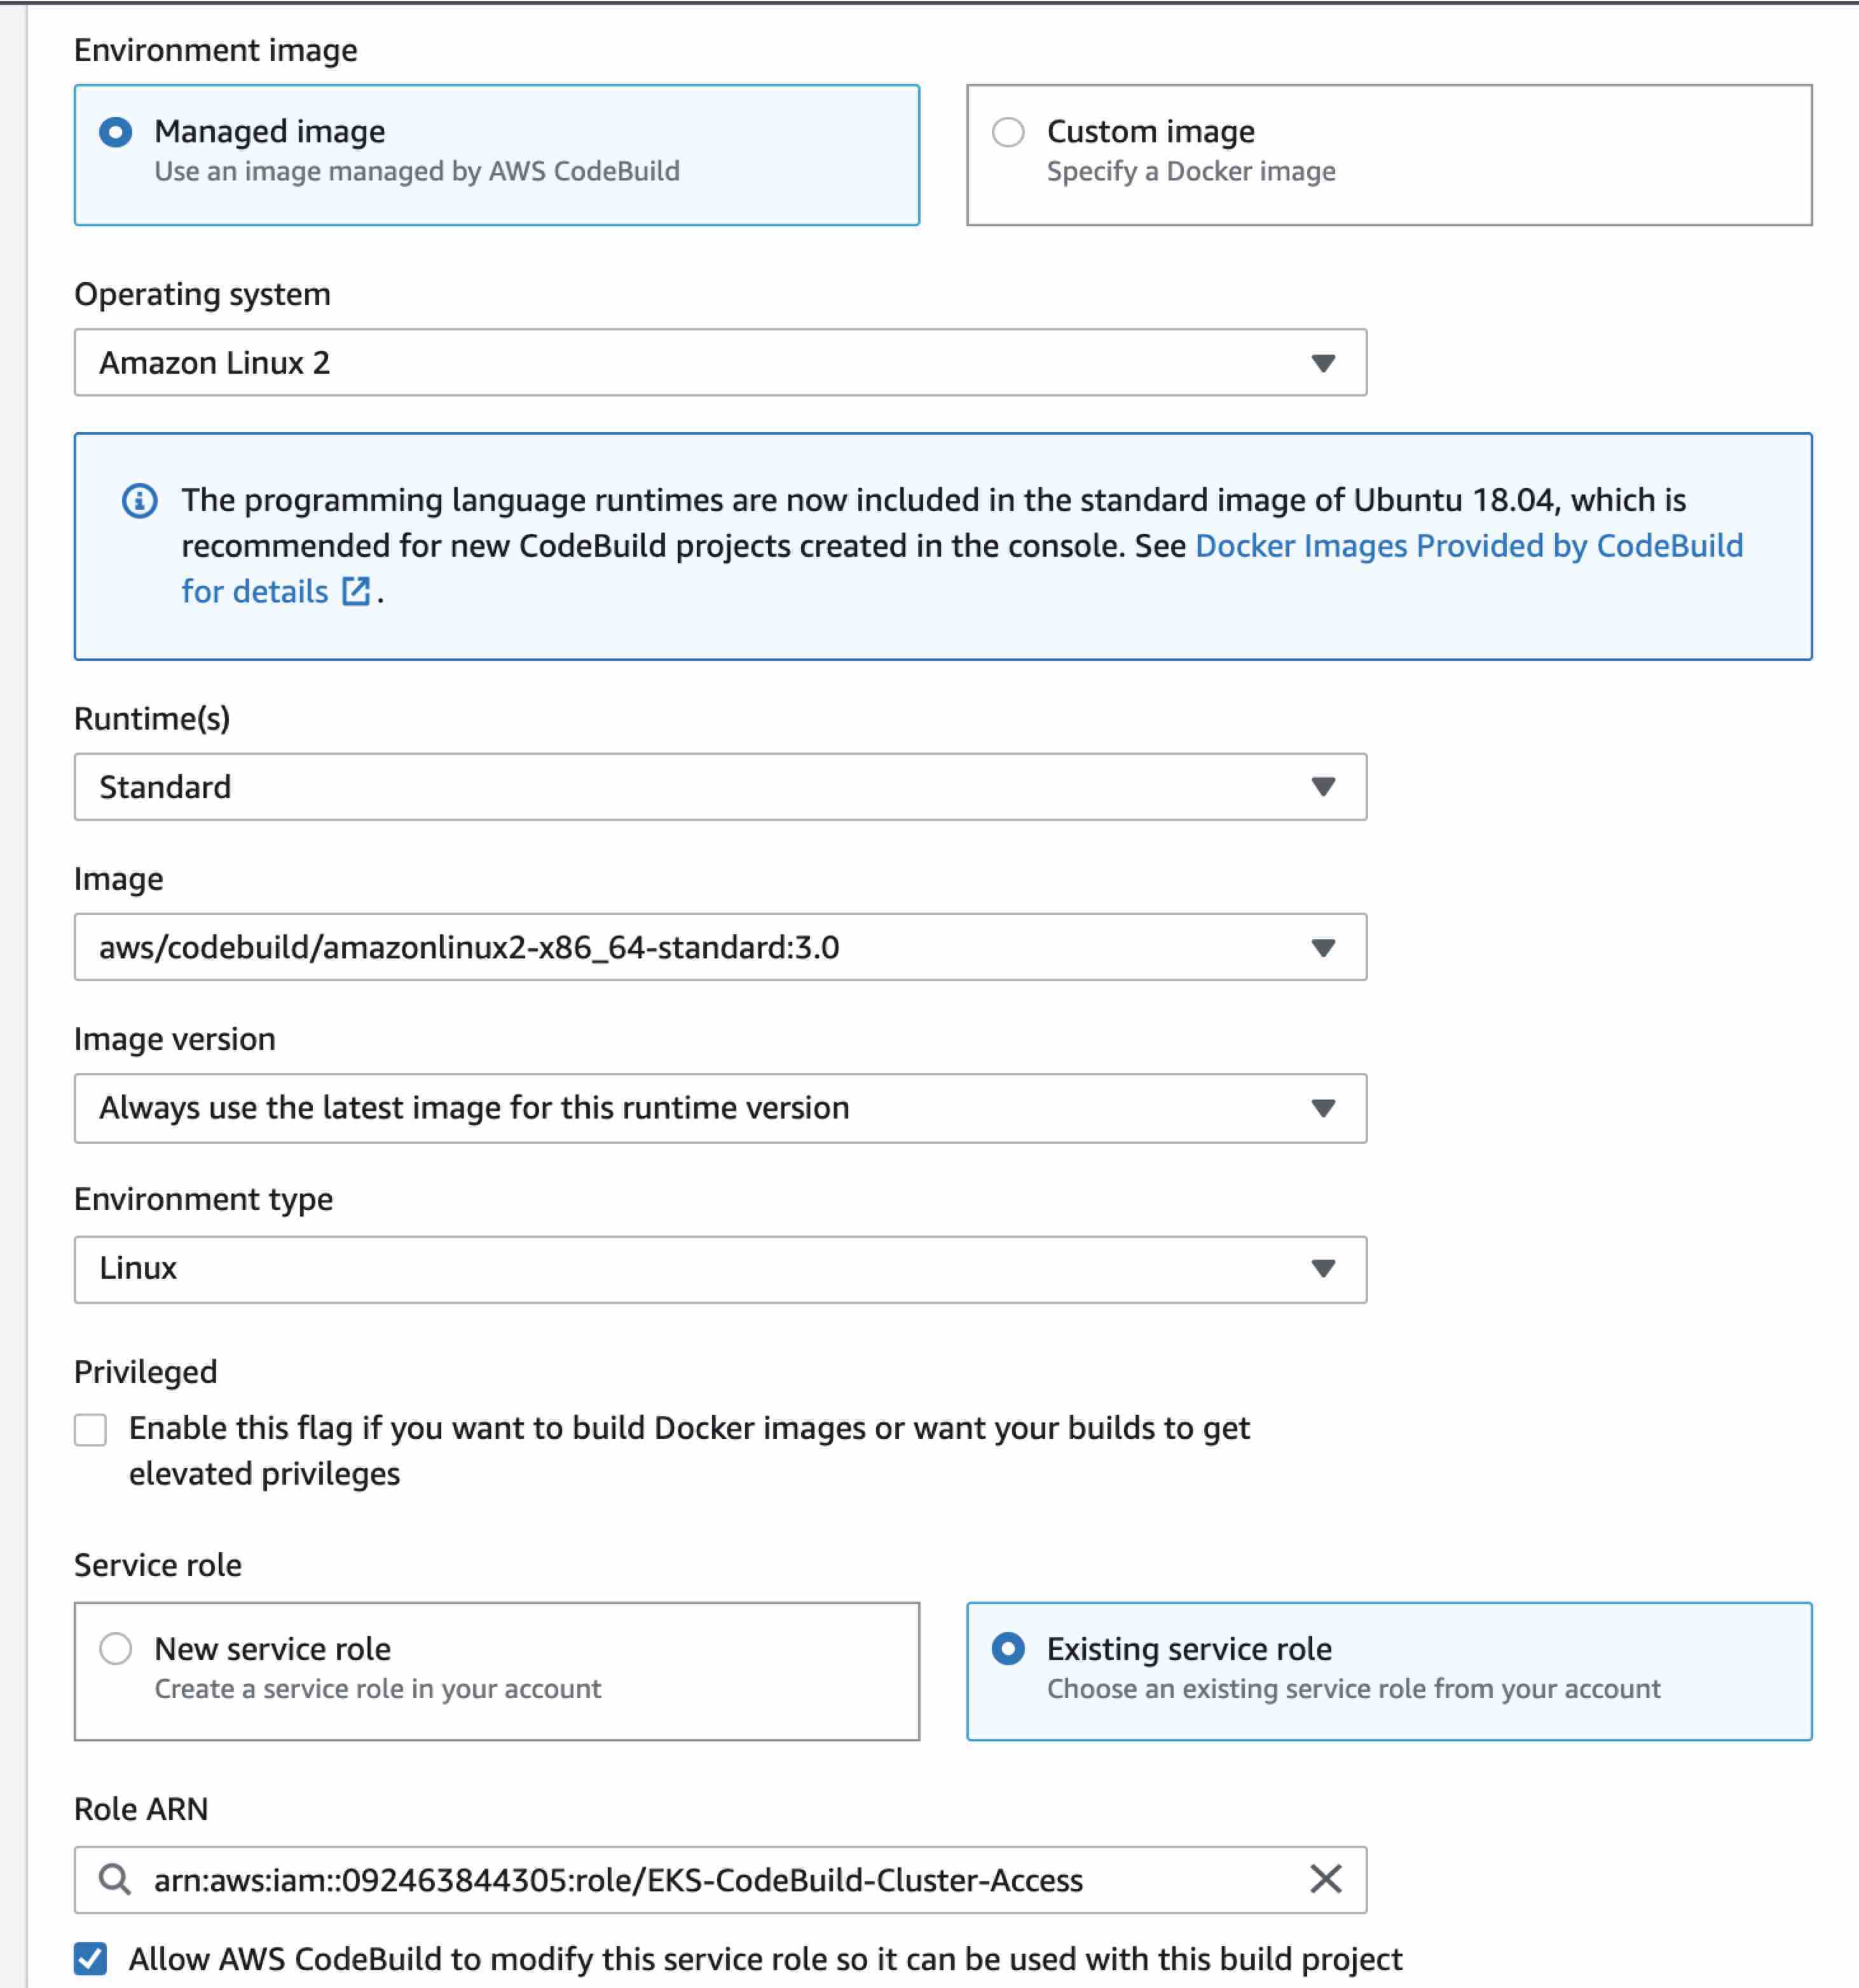
Task: Click the search magnifier in Role ARN field
Action: 115,1879
